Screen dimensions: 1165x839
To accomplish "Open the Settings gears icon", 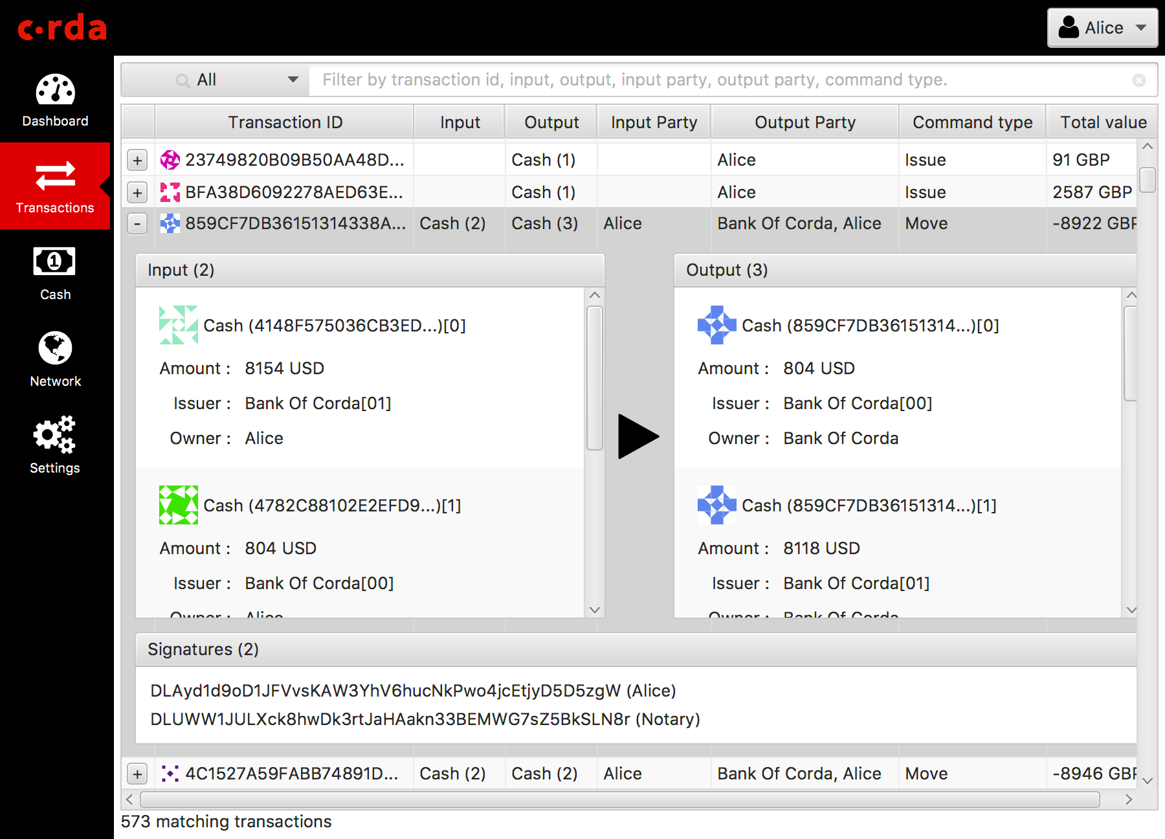I will coord(55,434).
